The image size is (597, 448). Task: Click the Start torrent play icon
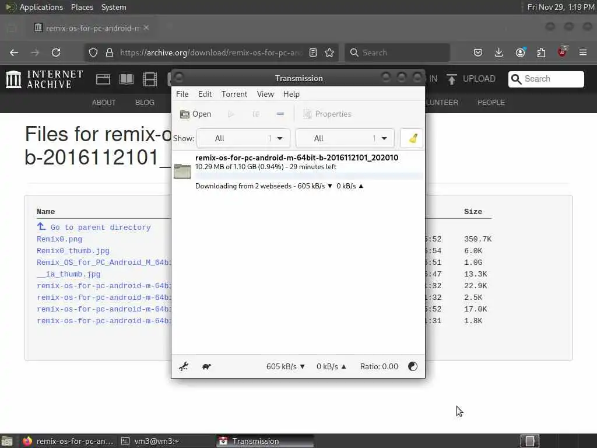pos(231,114)
